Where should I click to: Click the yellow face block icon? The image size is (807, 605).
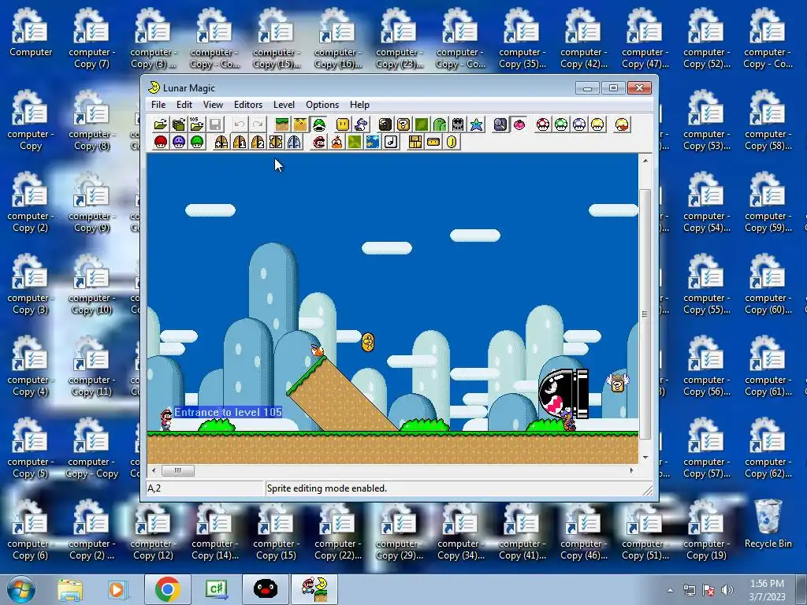(343, 124)
